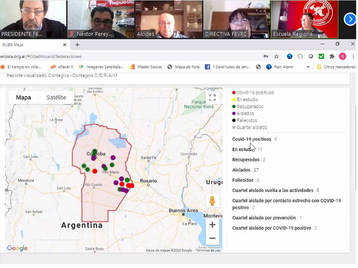Image resolution: width=358 pixels, height=268 pixels.
Task: Click green marker on Córdoba city
Action: pyautogui.click(x=94, y=151)
